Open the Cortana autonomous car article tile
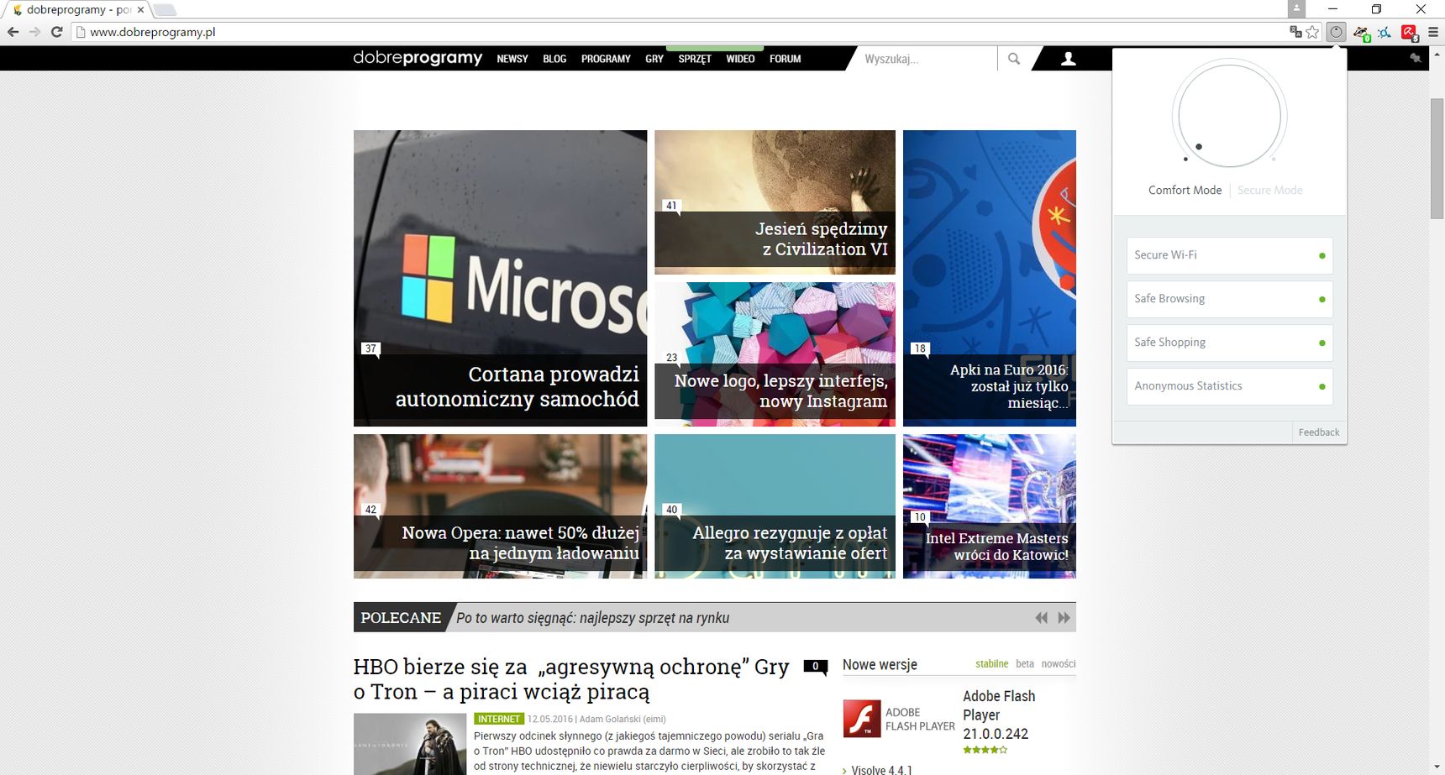1445x775 pixels. click(500, 278)
